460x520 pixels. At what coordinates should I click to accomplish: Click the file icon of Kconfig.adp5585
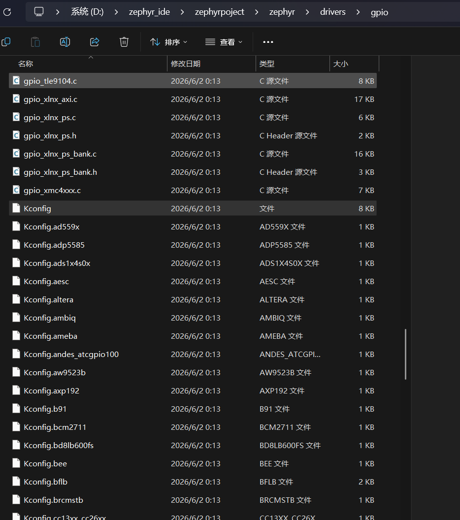[16, 245]
